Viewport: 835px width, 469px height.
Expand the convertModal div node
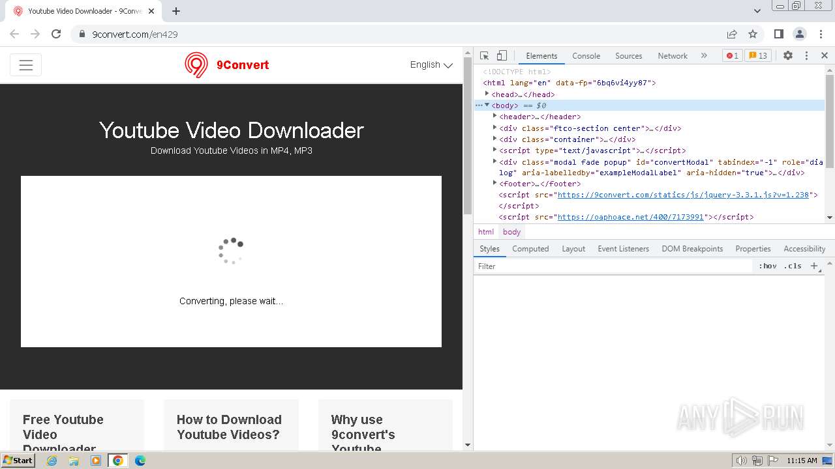click(494, 162)
